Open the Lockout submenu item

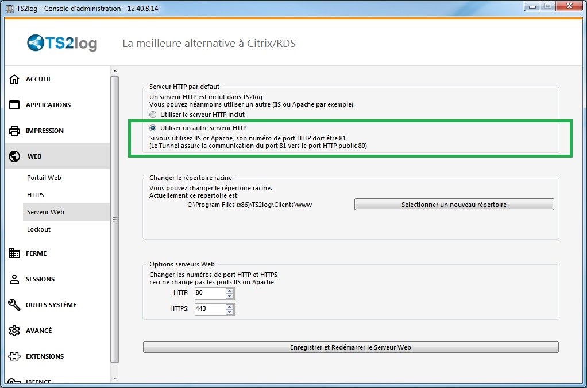click(66, 229)
